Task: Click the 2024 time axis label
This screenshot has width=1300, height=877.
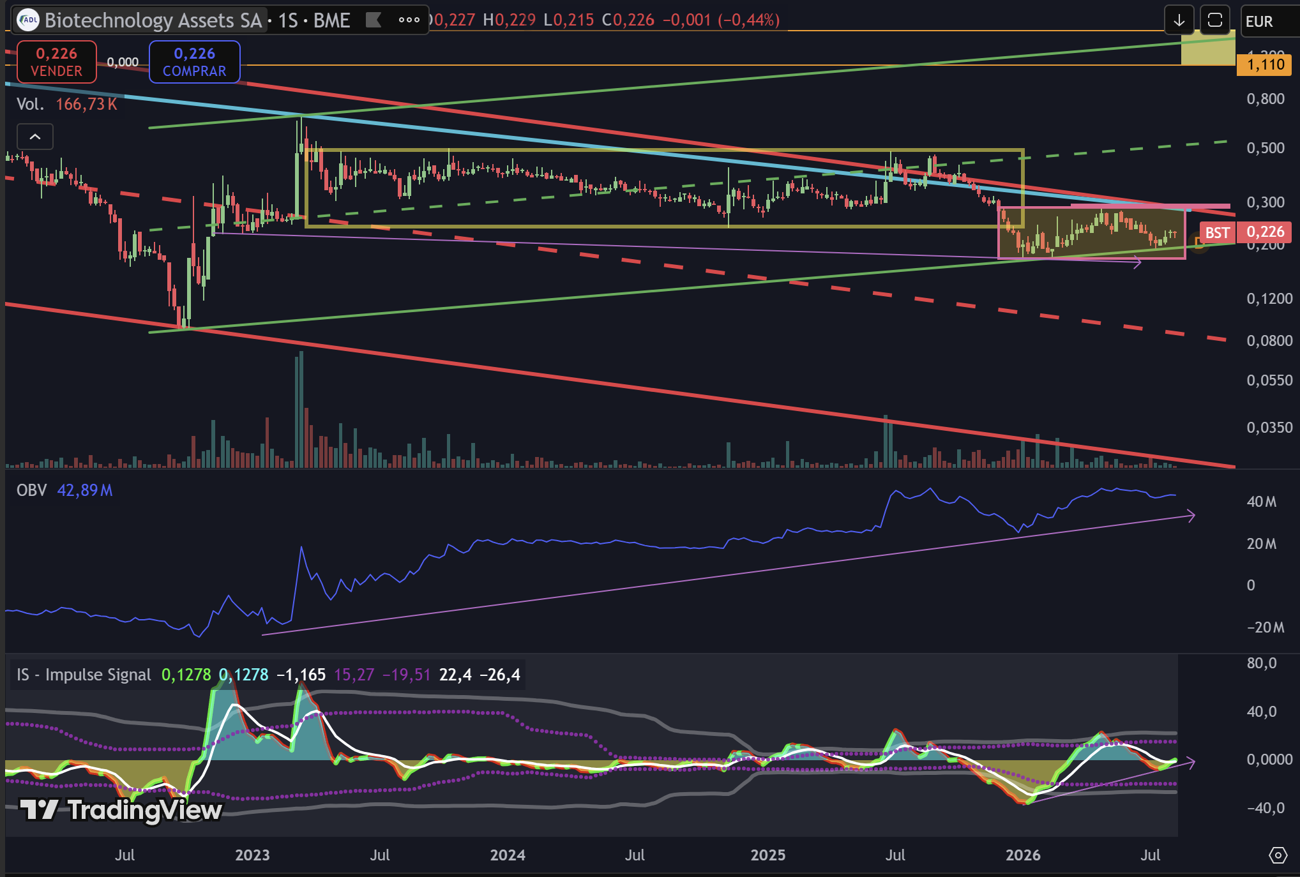Action: [x=508, y=855]
